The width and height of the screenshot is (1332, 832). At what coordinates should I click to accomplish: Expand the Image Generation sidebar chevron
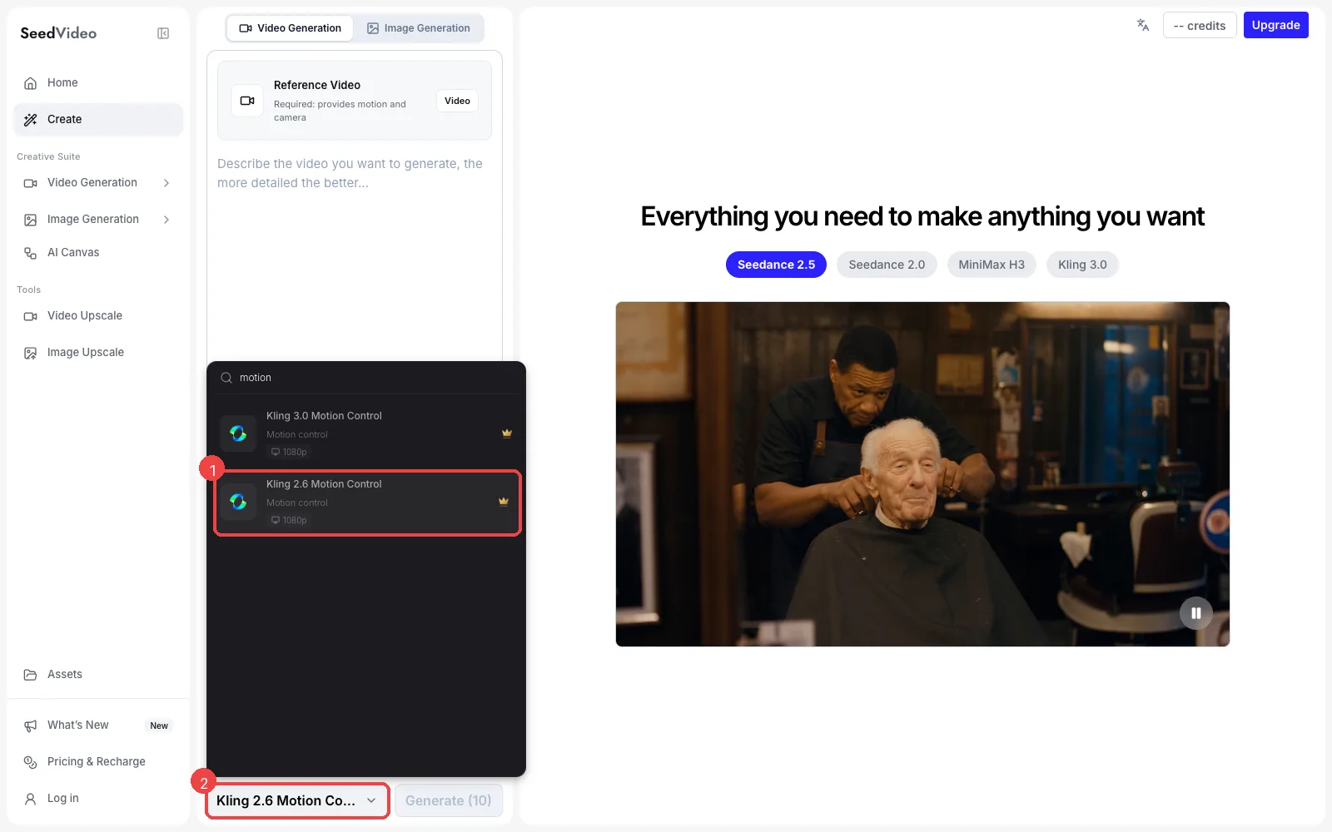[x=166, y=220]
